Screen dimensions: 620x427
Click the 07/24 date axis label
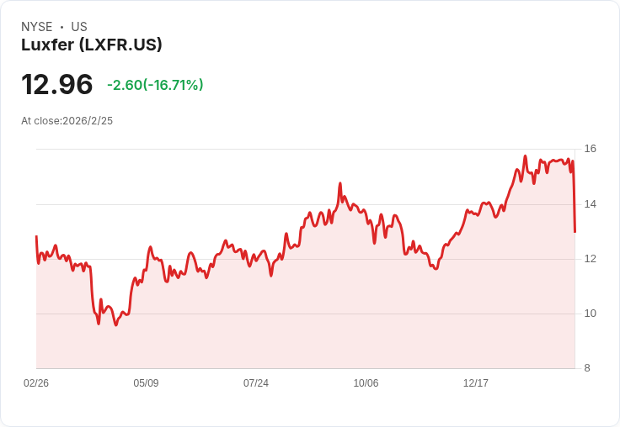(256, 382)
